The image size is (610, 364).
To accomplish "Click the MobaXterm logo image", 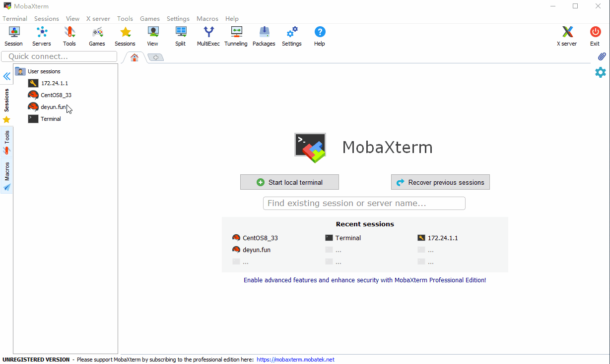I will (x=310, y=148).
